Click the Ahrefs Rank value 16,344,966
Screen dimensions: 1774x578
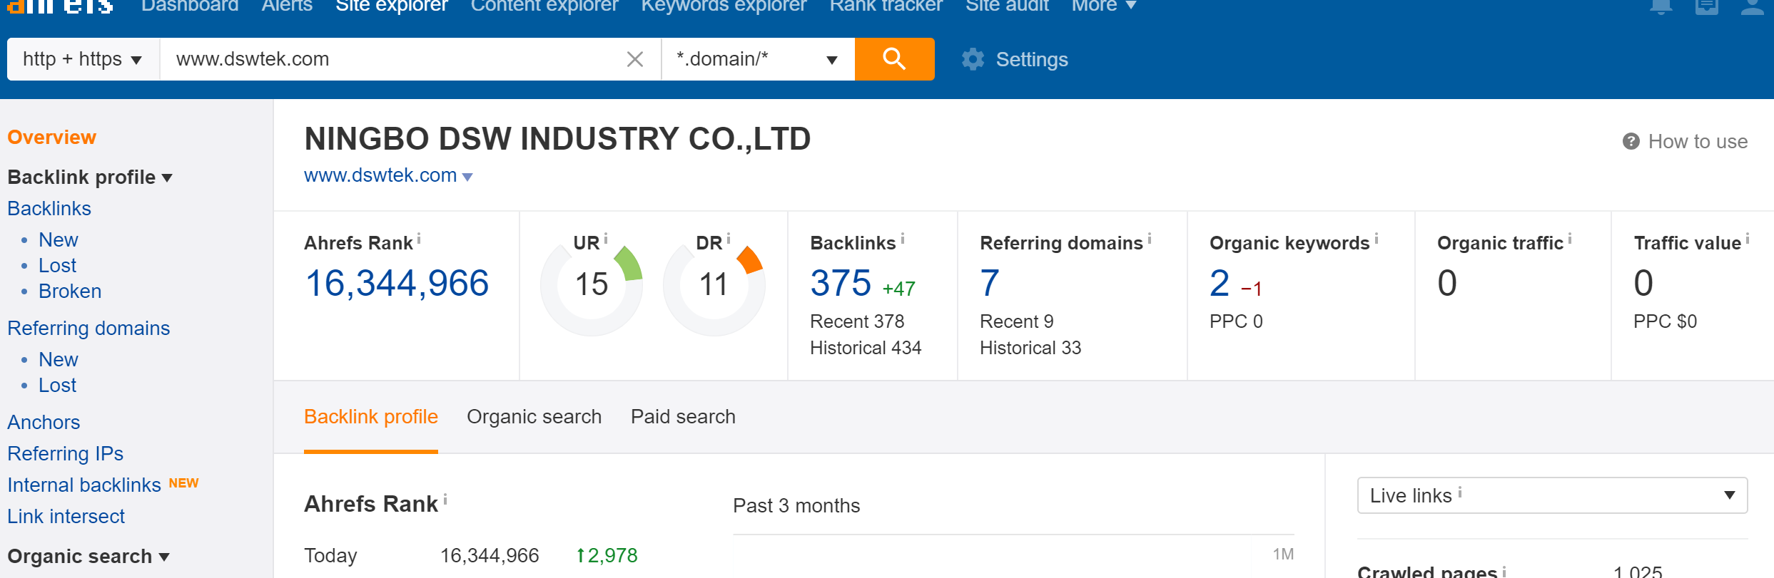pos(397,283)
